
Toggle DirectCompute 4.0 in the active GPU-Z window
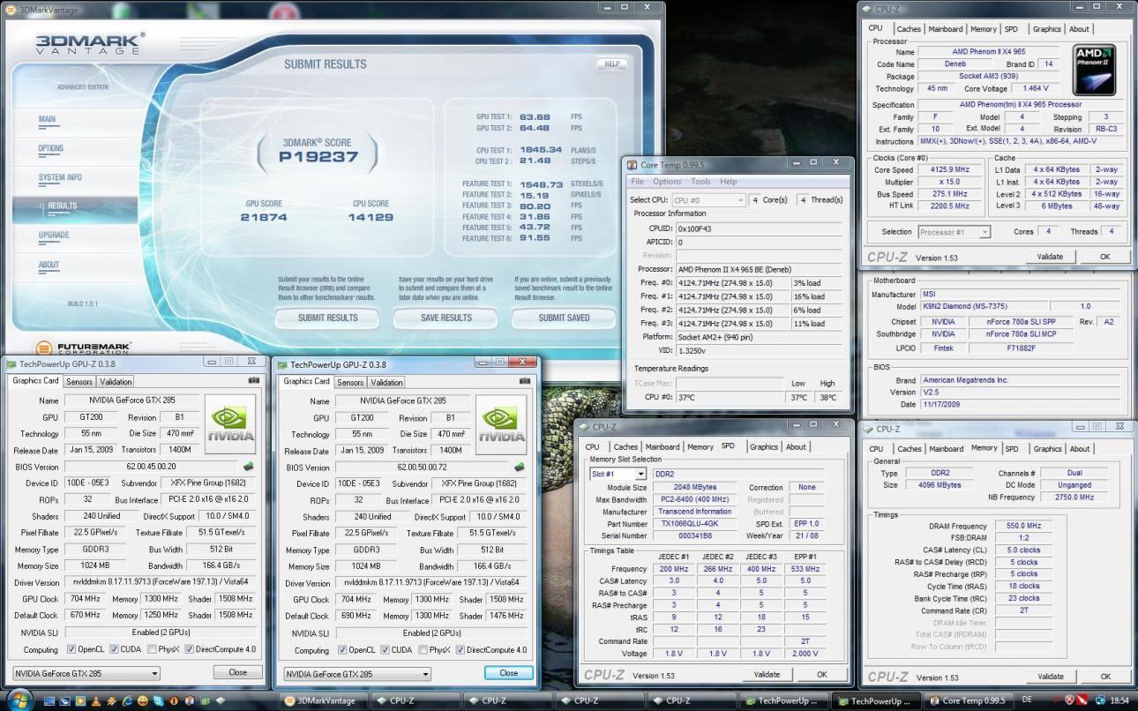(x=460, y=650)
